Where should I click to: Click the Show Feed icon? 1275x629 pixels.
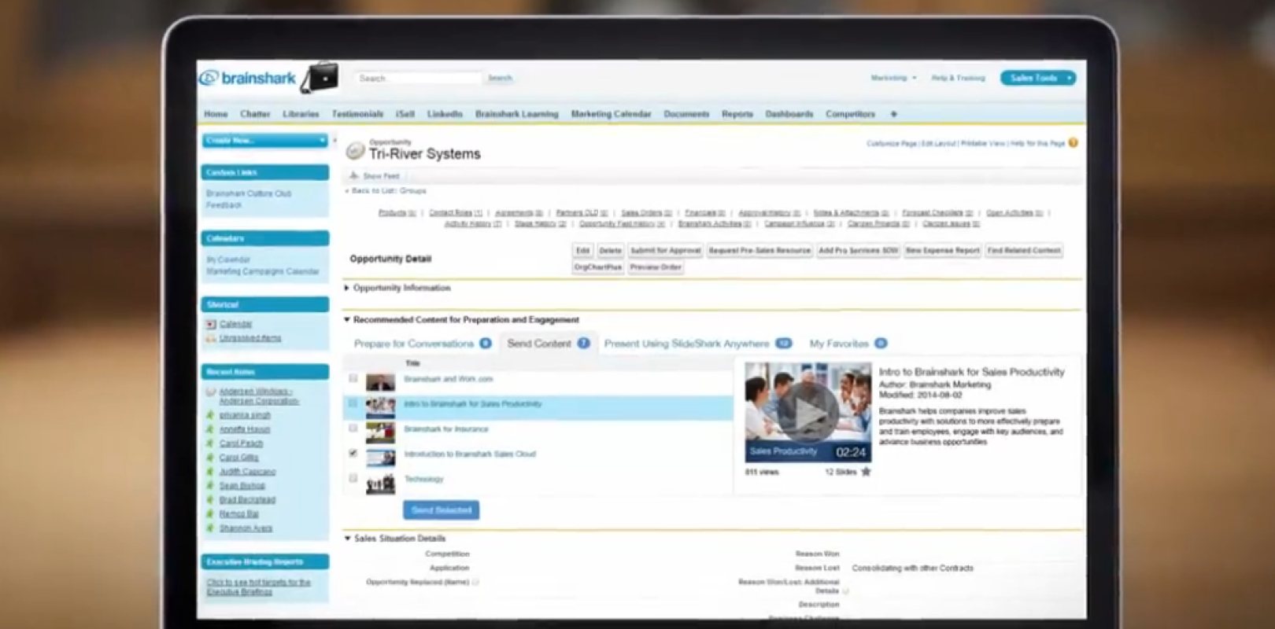pos(354,175)
